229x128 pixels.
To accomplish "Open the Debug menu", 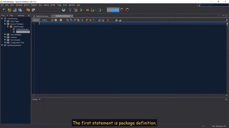I will 46,5.
